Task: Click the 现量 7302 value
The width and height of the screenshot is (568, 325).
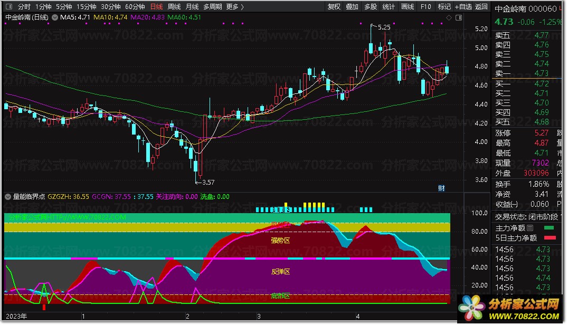Action: 541,163
